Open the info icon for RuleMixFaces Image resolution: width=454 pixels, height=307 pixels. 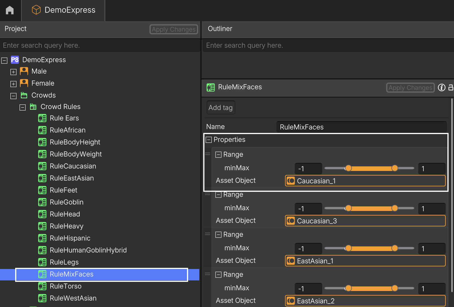point(442,87)
